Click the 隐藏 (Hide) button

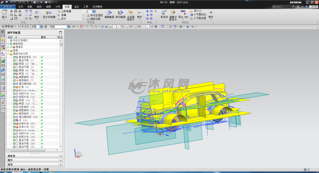(62, 15)
